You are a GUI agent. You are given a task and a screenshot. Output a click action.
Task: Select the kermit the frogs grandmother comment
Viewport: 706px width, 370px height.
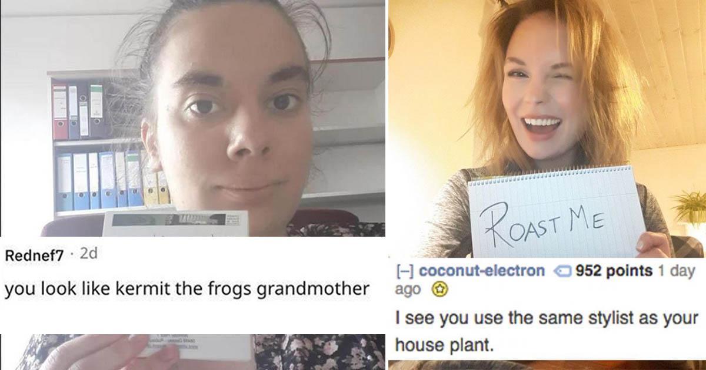click(x=187, y=288)
